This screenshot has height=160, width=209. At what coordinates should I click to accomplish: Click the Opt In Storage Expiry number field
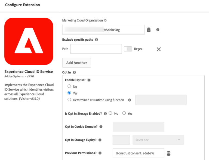pyautogui.click(x=121, y=140)
